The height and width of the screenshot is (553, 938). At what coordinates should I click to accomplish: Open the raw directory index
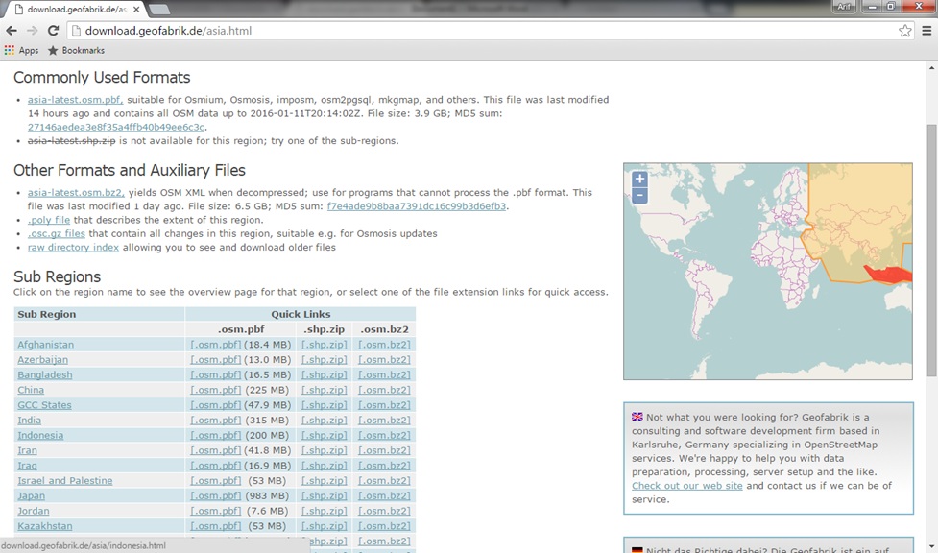[74, 247]
